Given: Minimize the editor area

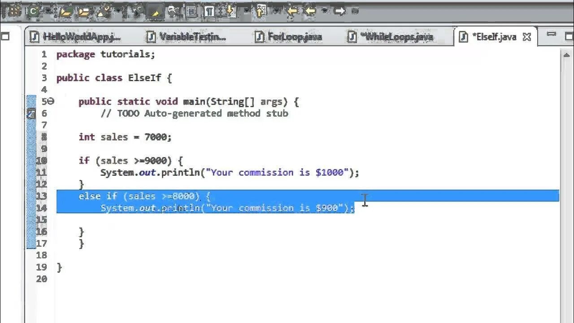Looking at the screenshot, I should [552, 34].
